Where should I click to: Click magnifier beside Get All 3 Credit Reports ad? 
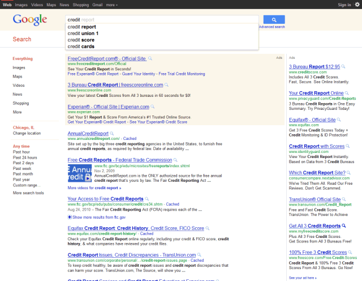point(343,226)
